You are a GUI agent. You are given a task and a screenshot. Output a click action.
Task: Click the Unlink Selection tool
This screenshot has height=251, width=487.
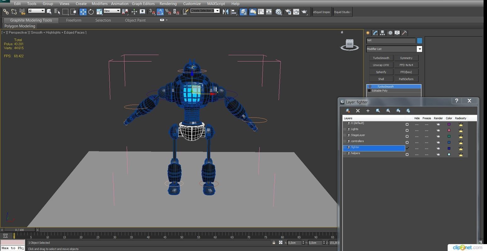point(14,12)
